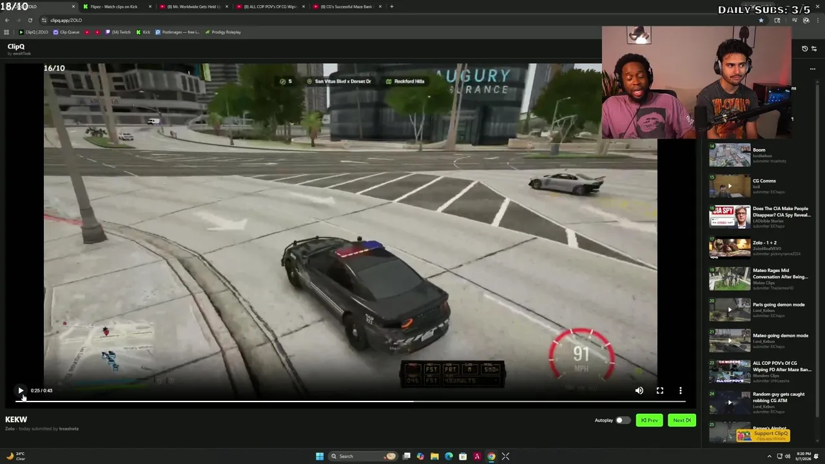This screenshot has height=464, width=825.
Task: Open 'Mateo Rages Mid Conversation' clip
Action: (x=761, y=279)
